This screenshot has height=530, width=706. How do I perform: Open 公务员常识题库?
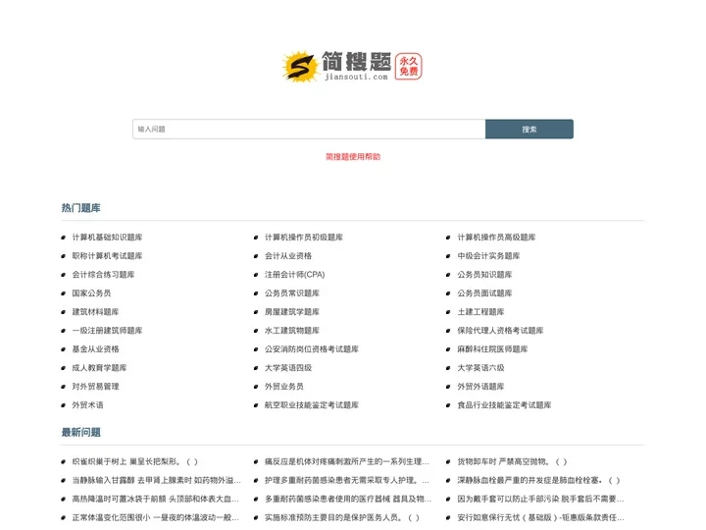pyautogui.click(x=292, y=292)
